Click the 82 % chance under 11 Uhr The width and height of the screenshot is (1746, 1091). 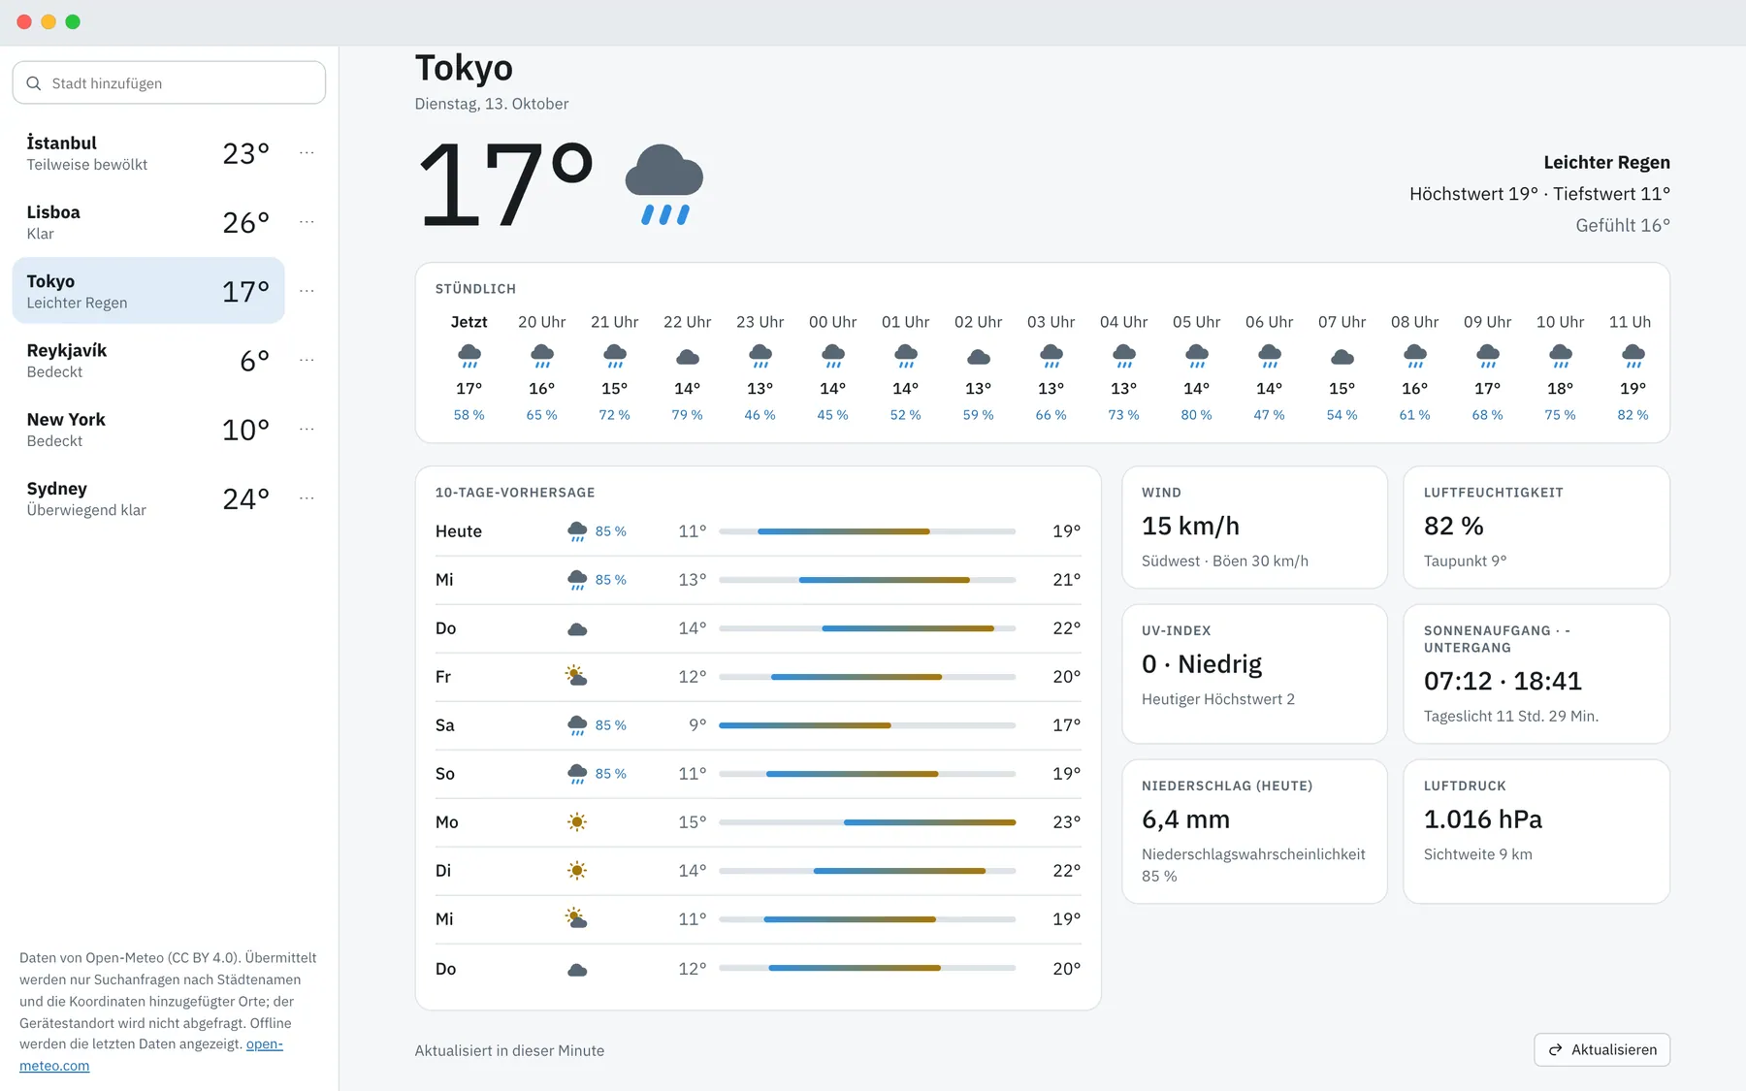tap(1633, 415)
